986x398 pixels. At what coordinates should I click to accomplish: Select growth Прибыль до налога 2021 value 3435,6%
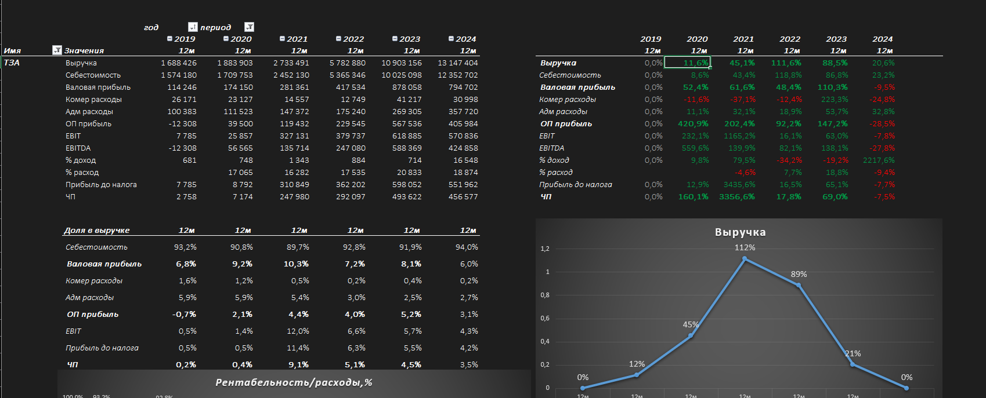(x=739, y=184)
